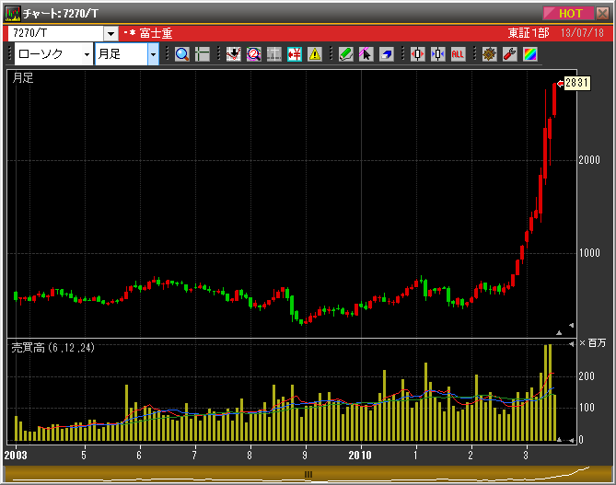Image resolution: width=616 pixels, height=485 pixels.
Task: Open the 月足 timeframe dropdown
Action: pyautogui.click(x=153, y=53)
